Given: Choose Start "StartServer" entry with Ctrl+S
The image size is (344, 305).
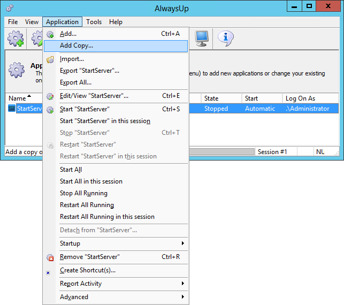Looking at the screenshot, I should (116, 109).
